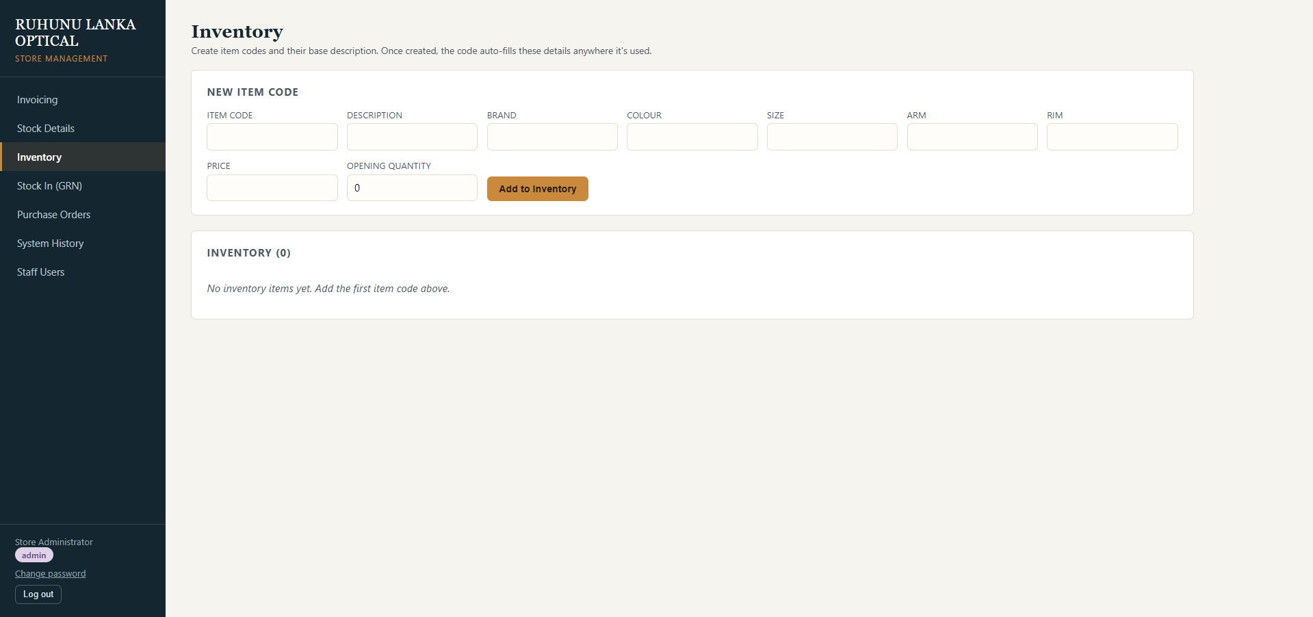Viewport: 1313px width, 617px height.
Task: Open System History page
Action: pos(83,244)
